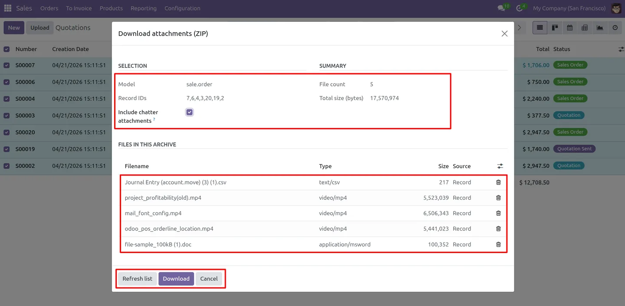Click the Refresh list button

[137, 279]
